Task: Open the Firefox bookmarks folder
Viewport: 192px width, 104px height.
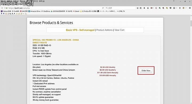Action: tap(88, 11)
